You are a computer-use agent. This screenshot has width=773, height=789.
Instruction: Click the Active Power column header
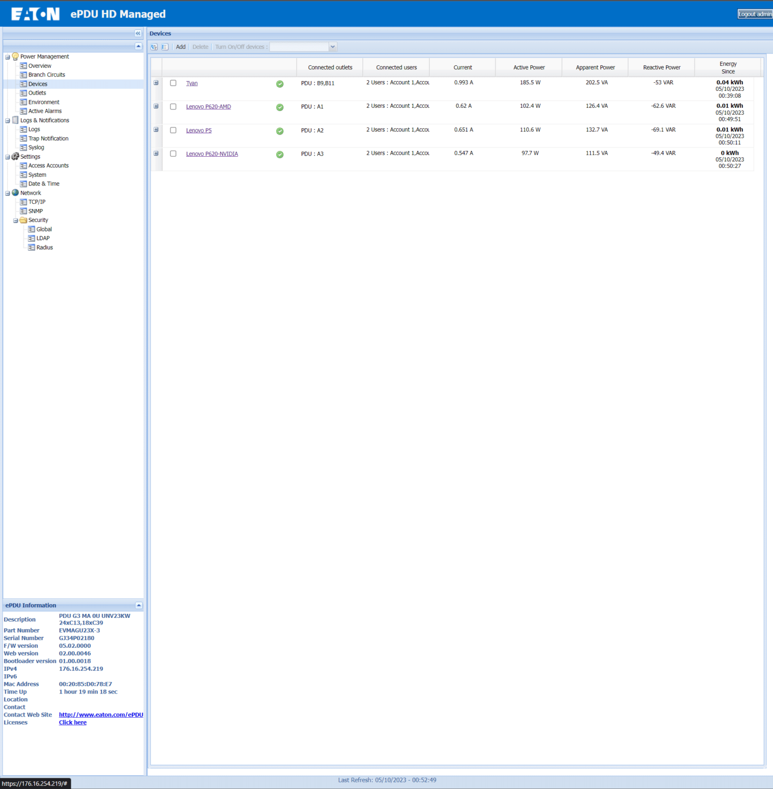pyautogui.click(x=529, y=67)
